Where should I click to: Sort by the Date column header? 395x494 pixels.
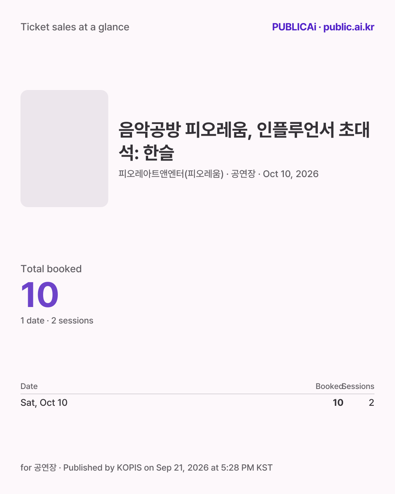click(x=29, y=386)
